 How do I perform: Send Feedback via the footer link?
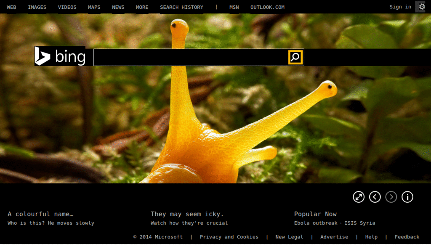point(407,237)
